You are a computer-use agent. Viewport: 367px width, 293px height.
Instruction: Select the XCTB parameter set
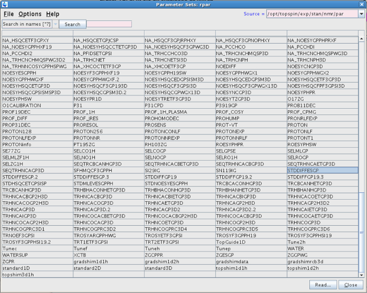[x=109, y=255]
